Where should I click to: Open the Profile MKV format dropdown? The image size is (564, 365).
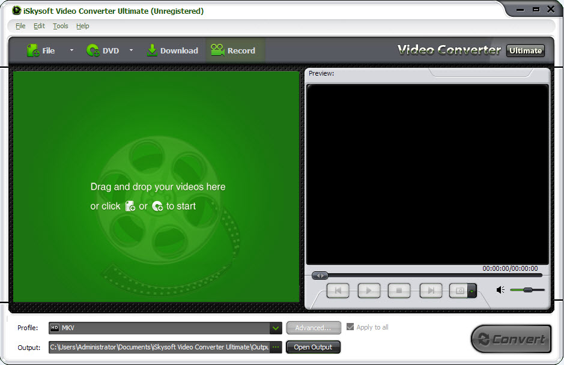[x=165, y=328]
